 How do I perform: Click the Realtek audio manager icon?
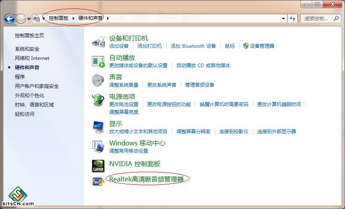98,181
